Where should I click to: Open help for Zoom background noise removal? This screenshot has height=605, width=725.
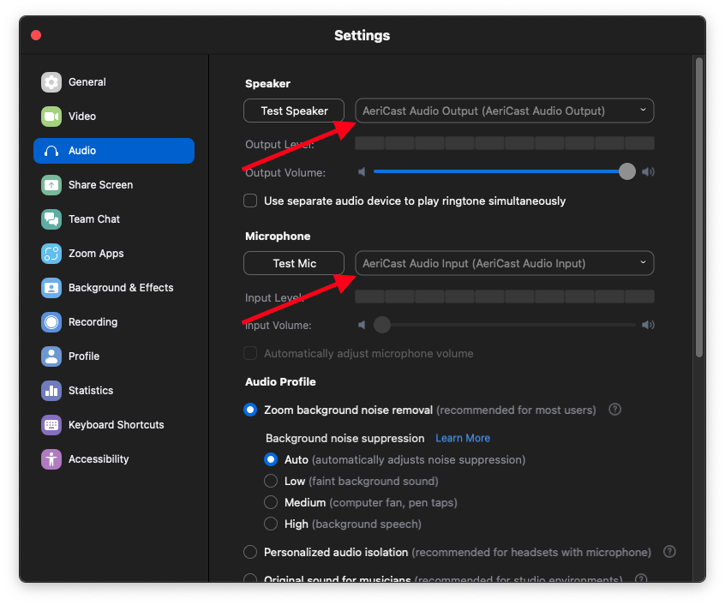click(x=615, y=410)
